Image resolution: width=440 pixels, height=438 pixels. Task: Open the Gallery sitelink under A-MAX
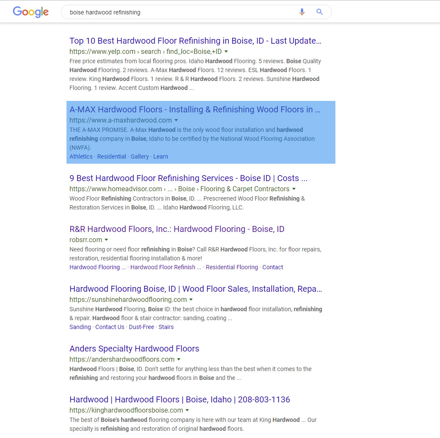139,156
